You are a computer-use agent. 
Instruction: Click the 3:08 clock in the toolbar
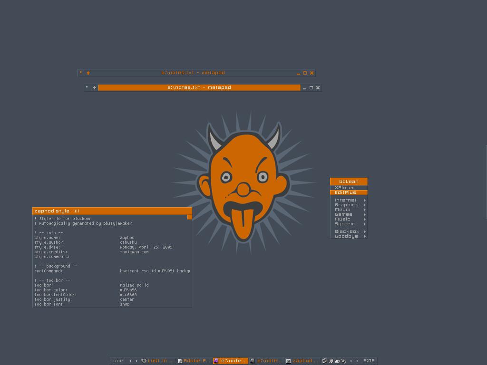coord(369,361)
